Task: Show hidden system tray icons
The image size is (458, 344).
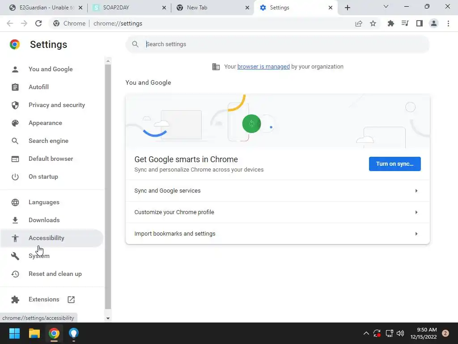Action: pos(366,333)
